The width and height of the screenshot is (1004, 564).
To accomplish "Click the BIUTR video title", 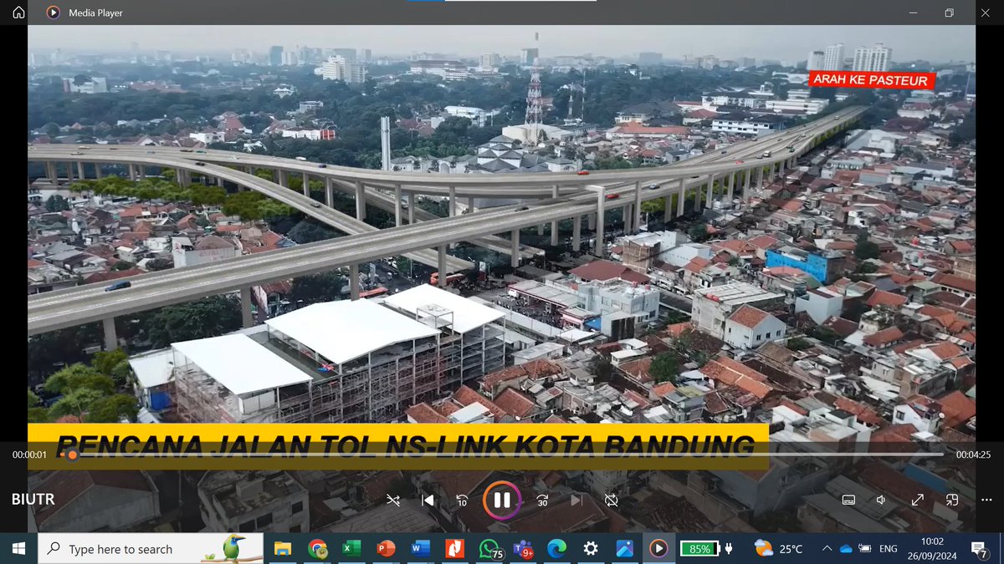I will [33, 500].
